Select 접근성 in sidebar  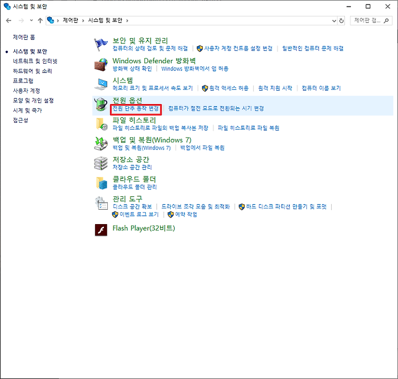pos(20,120)
